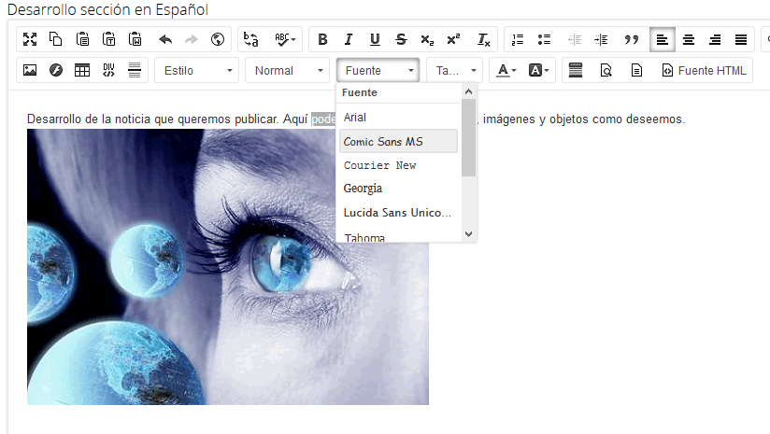Viewport: 770px width, 434px height.
Task: Remove formatting with the Tx icon
Action: click(484, 39)
